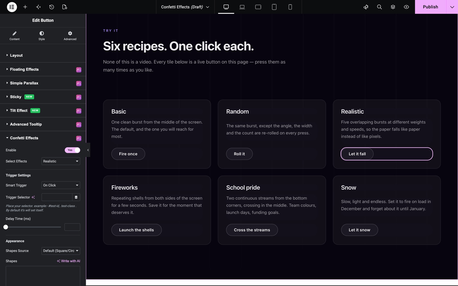Open the structure layers icon
This screenshot has width=458, height=286.
(393, 7)
